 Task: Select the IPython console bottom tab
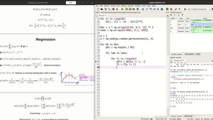coord(176,116)
